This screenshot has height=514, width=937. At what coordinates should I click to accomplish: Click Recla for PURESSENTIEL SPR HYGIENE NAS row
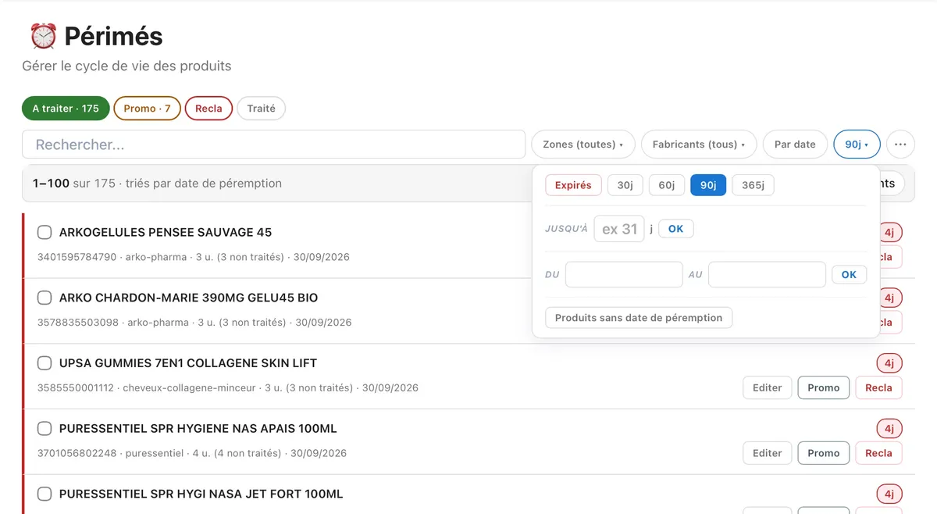(878, 453)
